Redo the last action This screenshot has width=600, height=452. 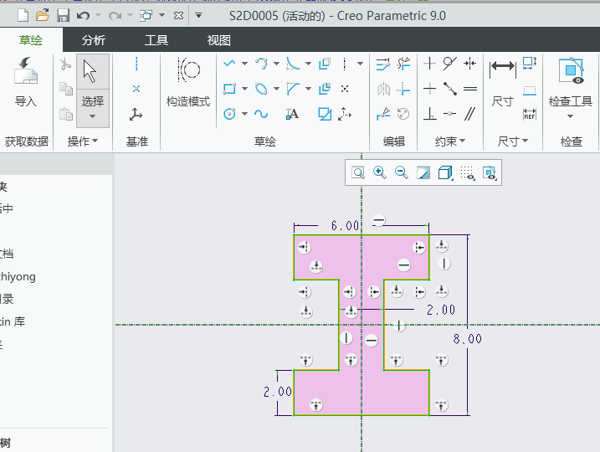click(x=115, y=16)
